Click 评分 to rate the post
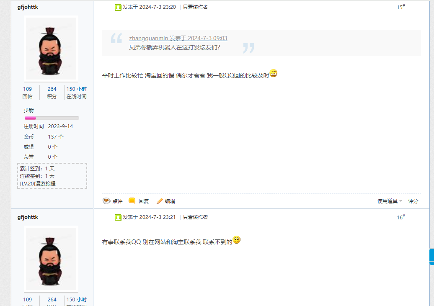Screen dimensions: 434x306 click(413, 201)
